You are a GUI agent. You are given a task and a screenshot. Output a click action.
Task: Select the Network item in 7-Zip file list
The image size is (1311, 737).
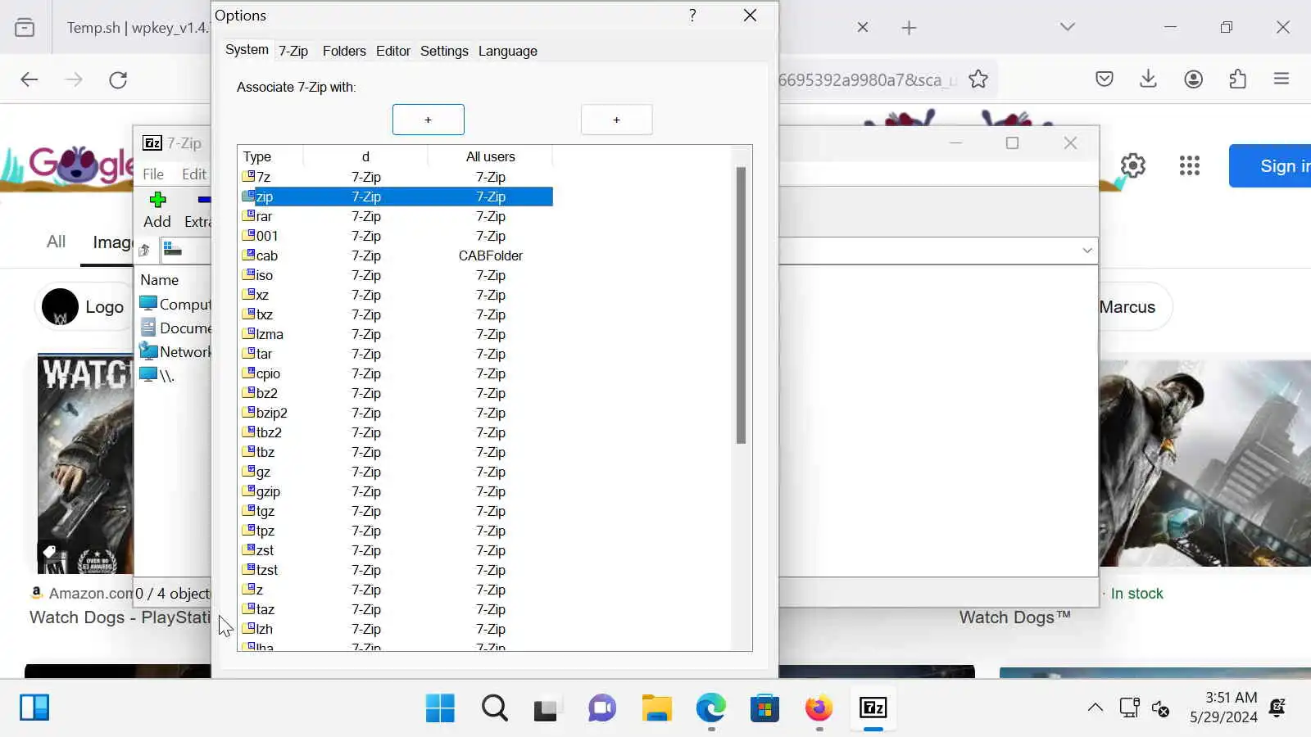(x=175, y=352)
